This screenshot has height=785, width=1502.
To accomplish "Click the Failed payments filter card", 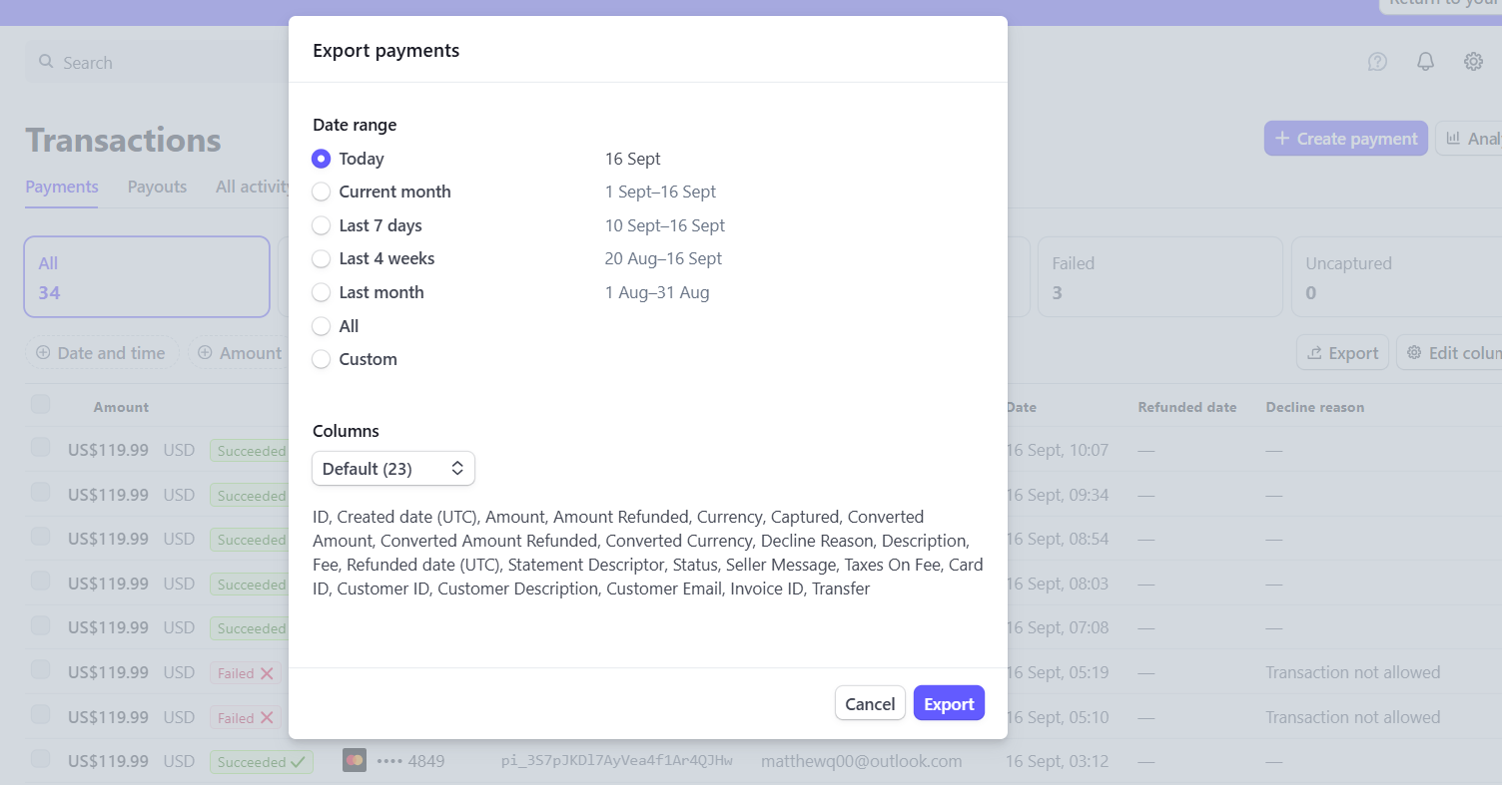I will [x=1159, y=277].
